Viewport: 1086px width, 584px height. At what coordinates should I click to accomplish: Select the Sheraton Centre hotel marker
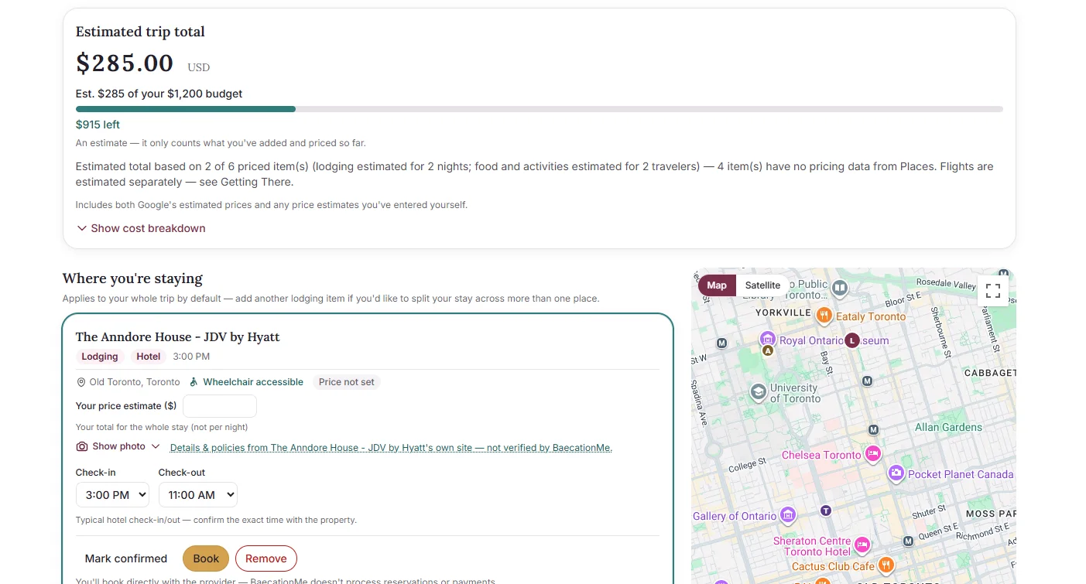click(x=862, y=545)
